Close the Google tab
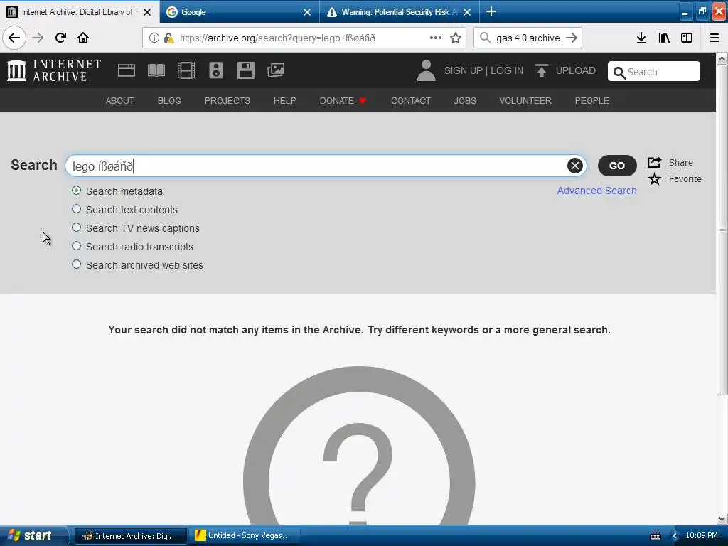 307,12
